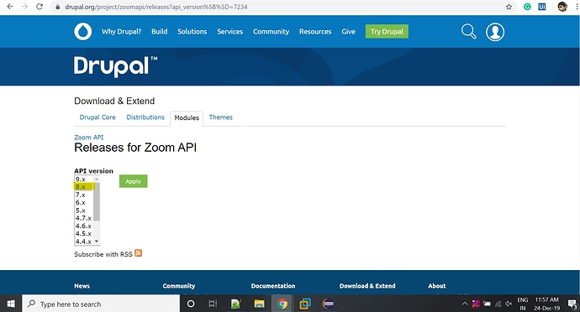Select 9.x in API version list
The height and width of the screenshot is (312, 580).
tap(83, 179)
